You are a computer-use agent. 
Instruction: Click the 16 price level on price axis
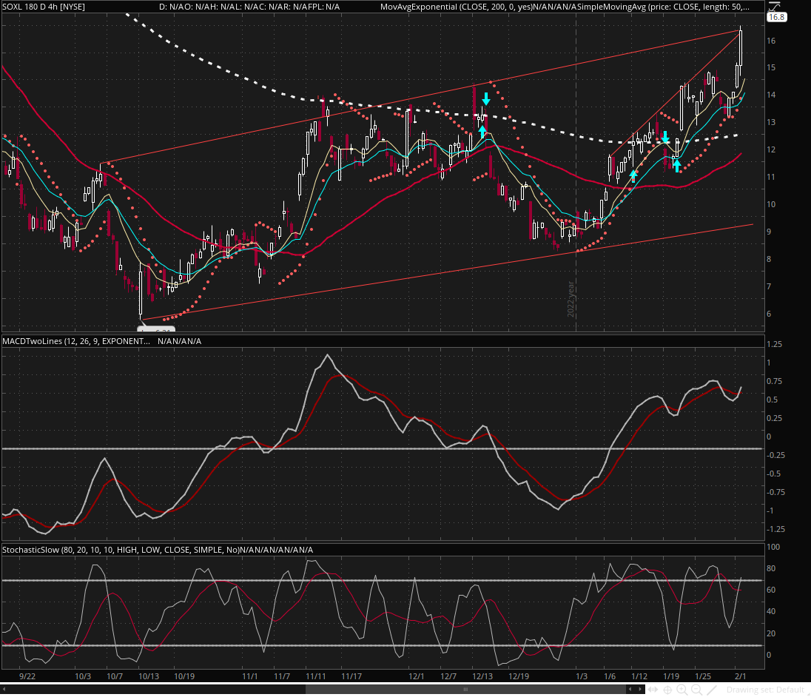click(771, 41)
